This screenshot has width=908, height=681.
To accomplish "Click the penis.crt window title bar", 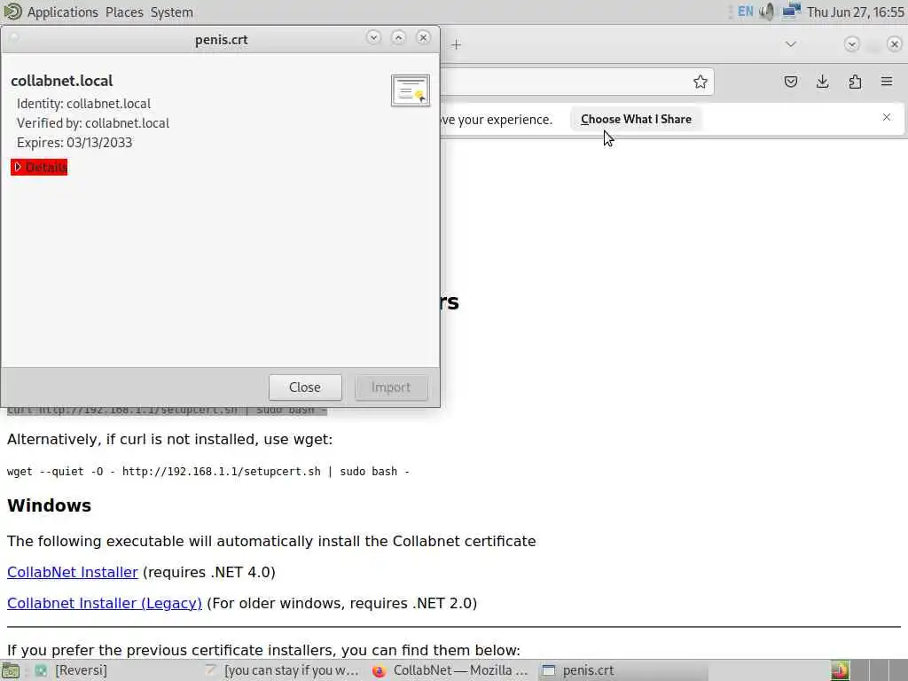I will (x=221, y=39).
